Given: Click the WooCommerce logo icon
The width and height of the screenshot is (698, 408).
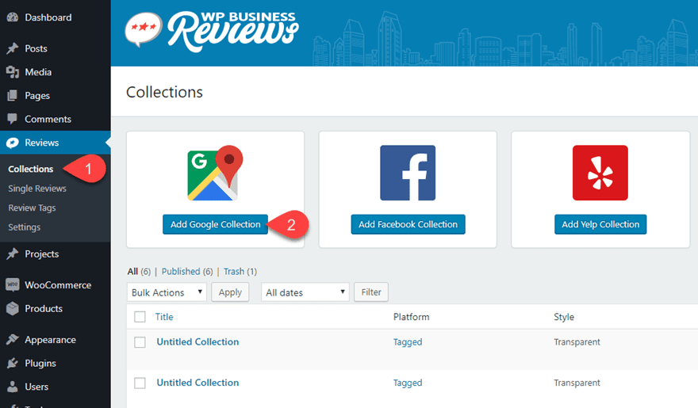Looking at the screenshot, I should coord(13,285).
